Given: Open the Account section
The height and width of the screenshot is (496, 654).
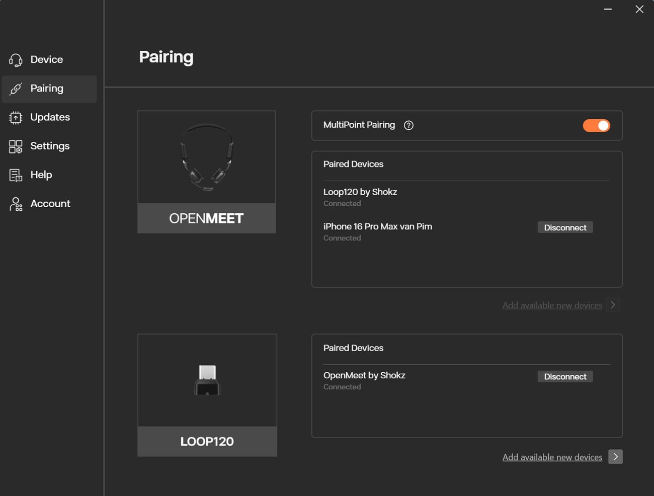Looking at the screenshot, I should click(49, 204).
